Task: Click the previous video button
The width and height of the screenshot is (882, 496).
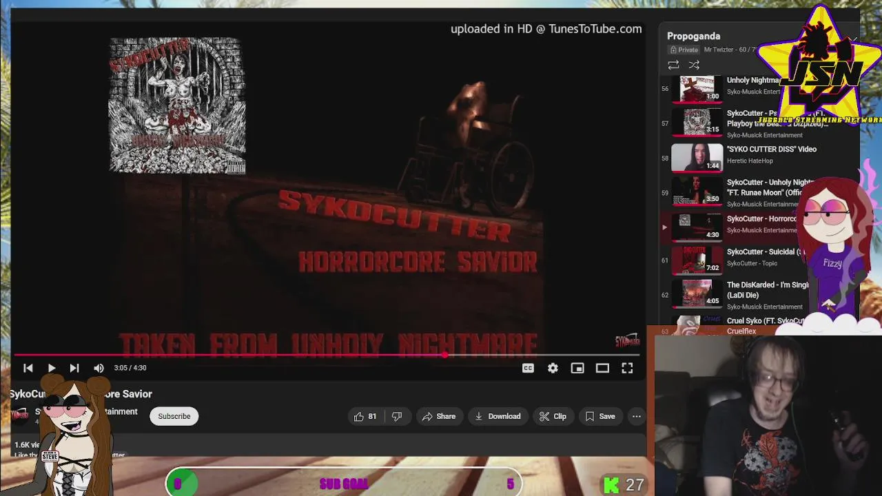Action: [x=28, y=368]
